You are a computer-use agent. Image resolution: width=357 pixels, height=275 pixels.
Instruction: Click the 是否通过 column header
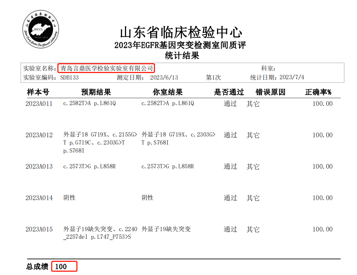click(229, 92)
